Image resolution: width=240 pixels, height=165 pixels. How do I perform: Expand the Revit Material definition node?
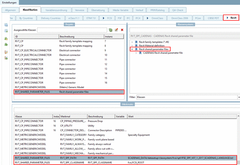[132, 46]
